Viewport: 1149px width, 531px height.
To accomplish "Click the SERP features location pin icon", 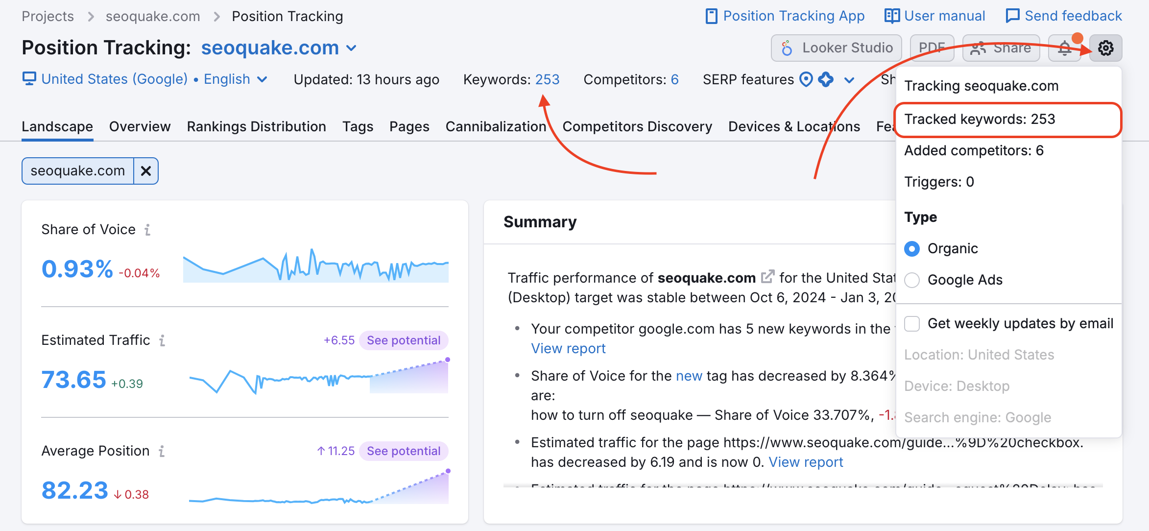I will [806, 79].
